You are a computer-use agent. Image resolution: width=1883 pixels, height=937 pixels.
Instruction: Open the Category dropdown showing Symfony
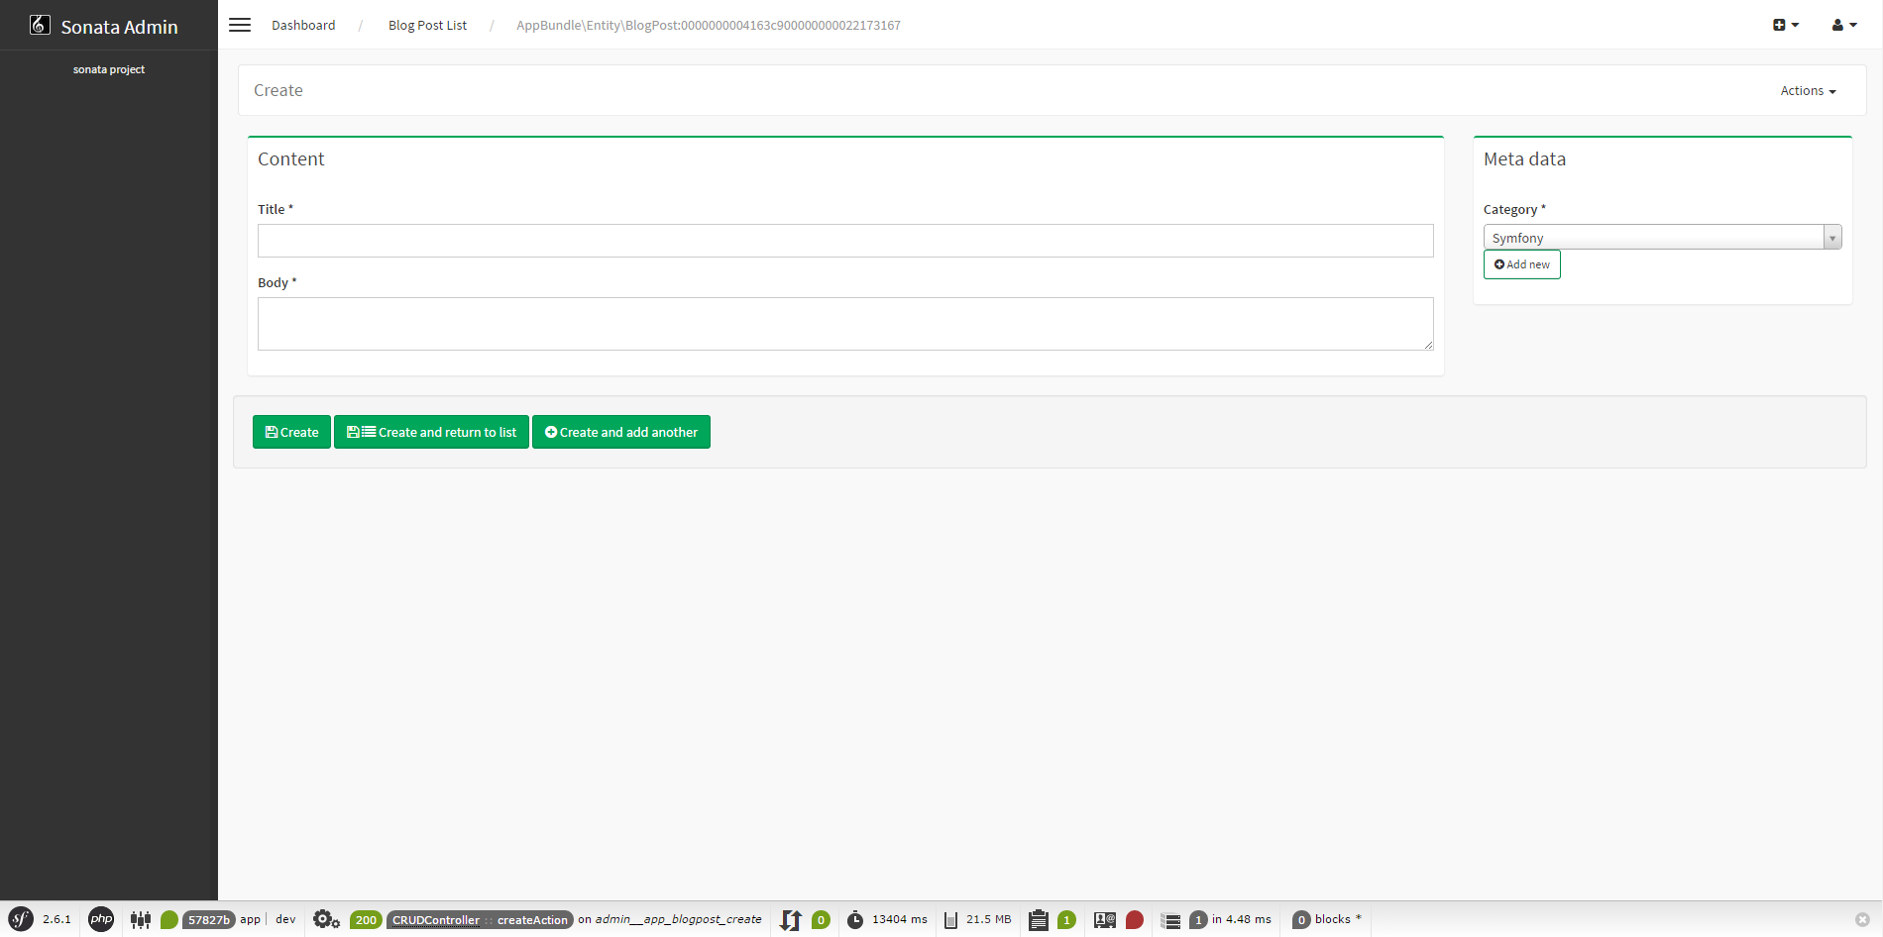1662,238
